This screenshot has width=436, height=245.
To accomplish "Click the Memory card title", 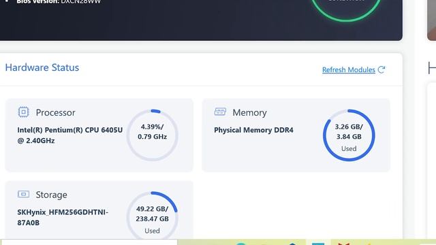I will coord(249,112).
